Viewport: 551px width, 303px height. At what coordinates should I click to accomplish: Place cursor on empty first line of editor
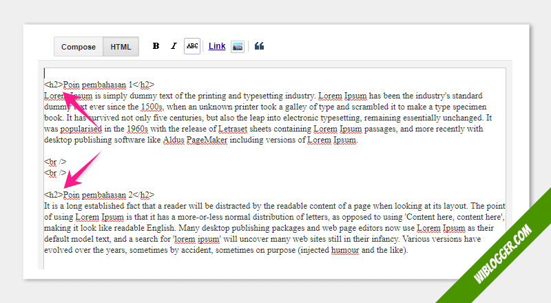pyautogui.click(x=274, y=74)
